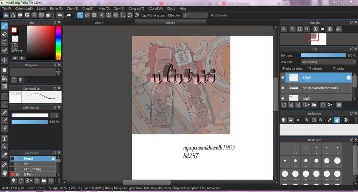Create a new layer folder
The width and height of the screenshot is (358, 192).
click(314, 105)
